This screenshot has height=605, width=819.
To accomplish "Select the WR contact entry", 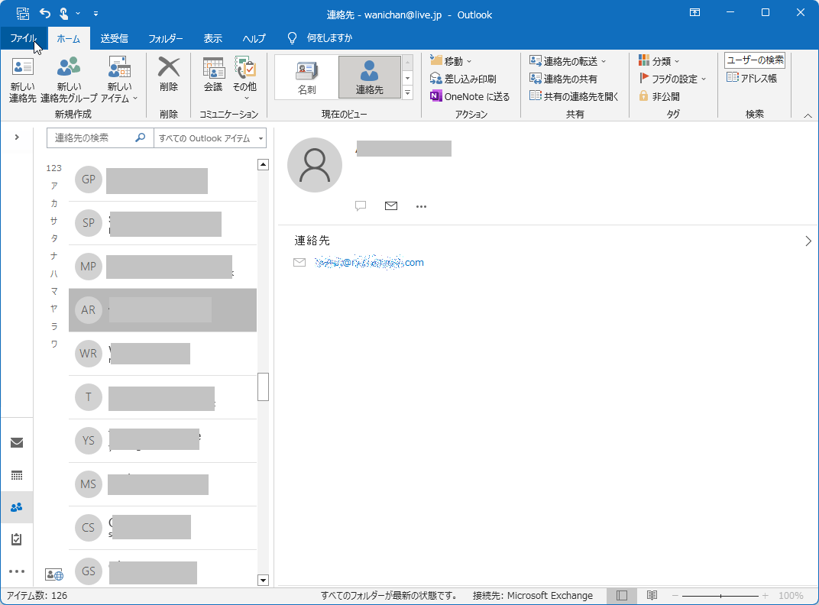I will point(163,354).
